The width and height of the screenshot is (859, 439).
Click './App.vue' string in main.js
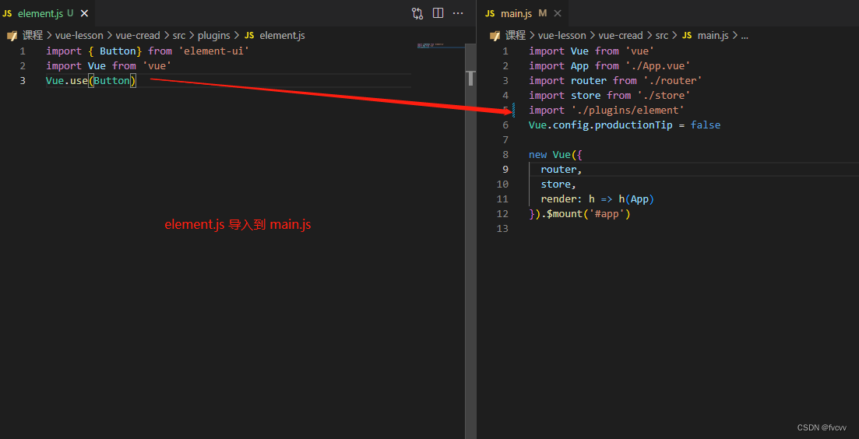click(x=658, y=65)
